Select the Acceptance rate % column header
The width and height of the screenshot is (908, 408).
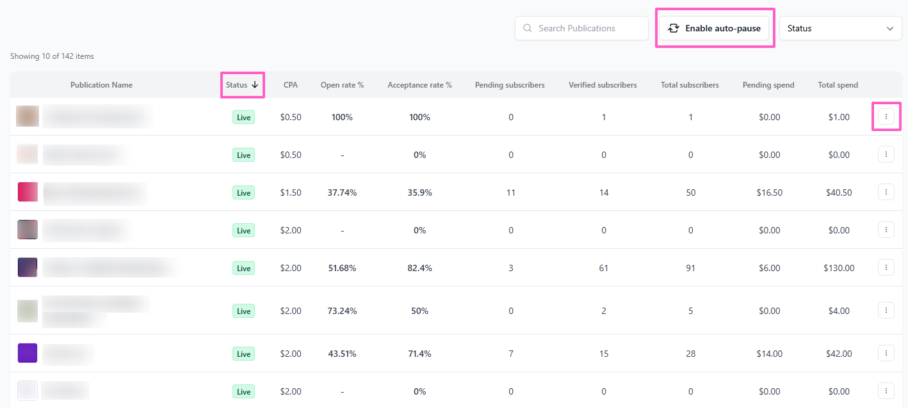[419, 85]
